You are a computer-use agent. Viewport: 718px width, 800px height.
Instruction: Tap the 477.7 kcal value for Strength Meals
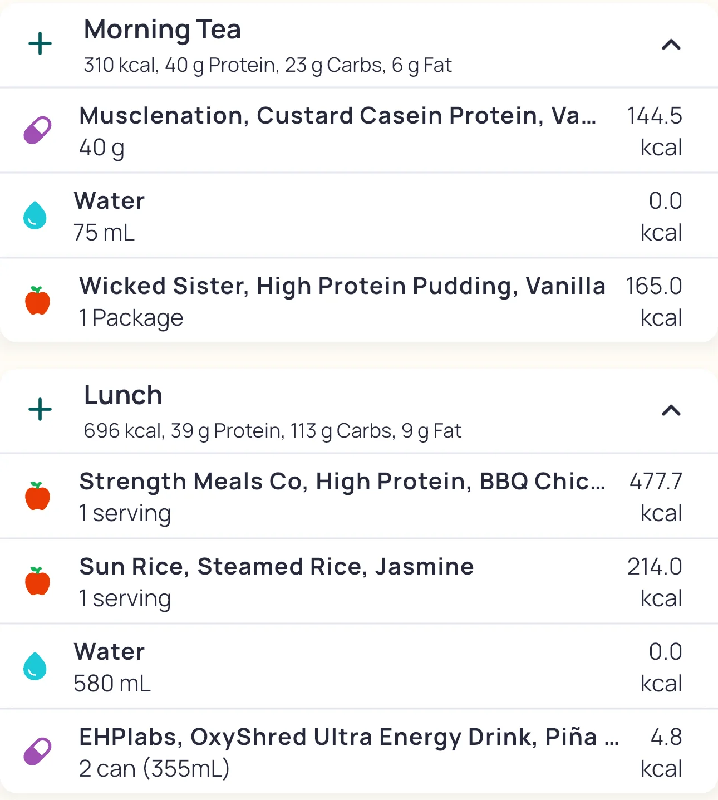(655, 497)
